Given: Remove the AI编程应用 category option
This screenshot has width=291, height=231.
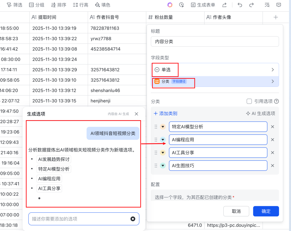Looking at the screenshot, I should click(272, 140).
